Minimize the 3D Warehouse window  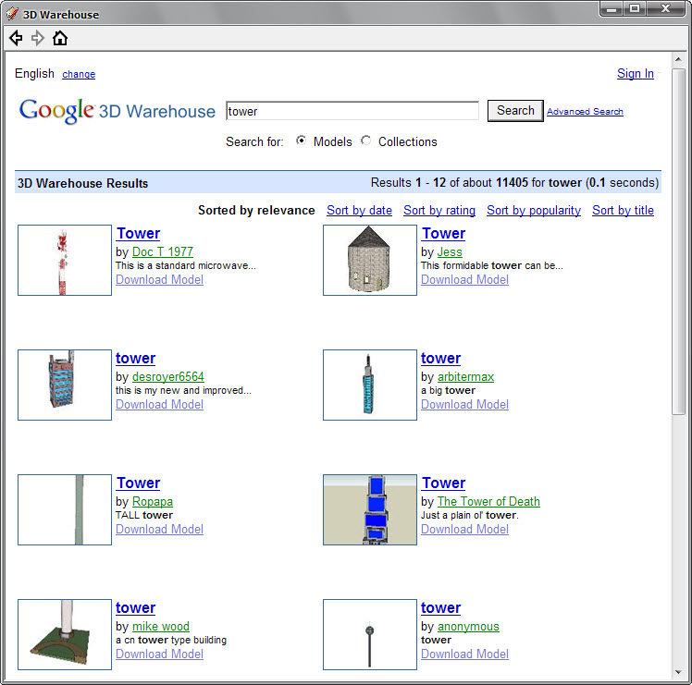click(612, 9)
